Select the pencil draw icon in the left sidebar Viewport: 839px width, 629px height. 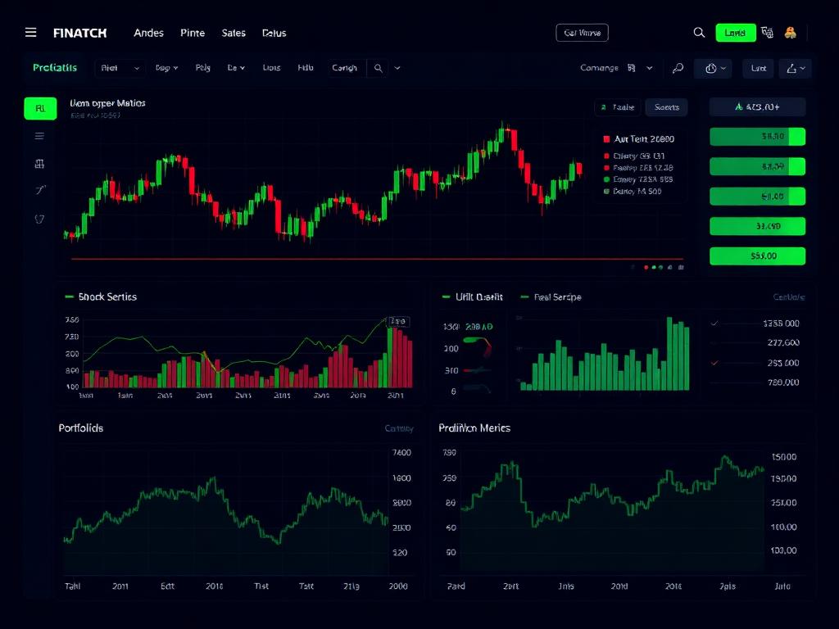(40, 190)
